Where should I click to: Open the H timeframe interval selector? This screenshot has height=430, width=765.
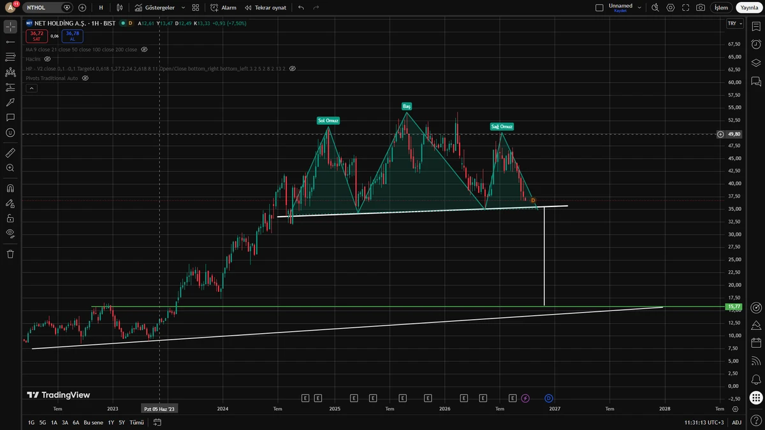point(101,8)
